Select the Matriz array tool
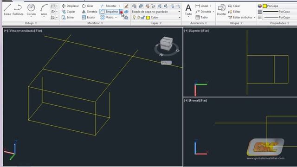297x167 pixels. pos(107,18)
